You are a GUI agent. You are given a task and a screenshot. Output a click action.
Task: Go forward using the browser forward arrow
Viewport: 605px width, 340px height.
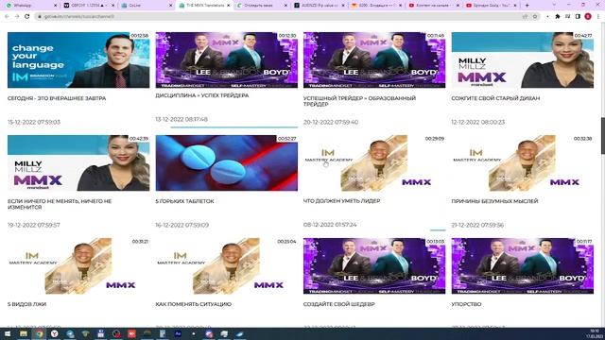[17, 17]
